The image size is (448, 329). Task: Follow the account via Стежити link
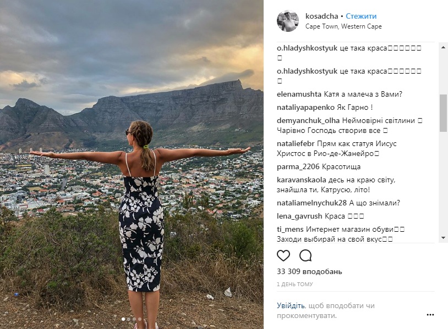pos(361,16)
